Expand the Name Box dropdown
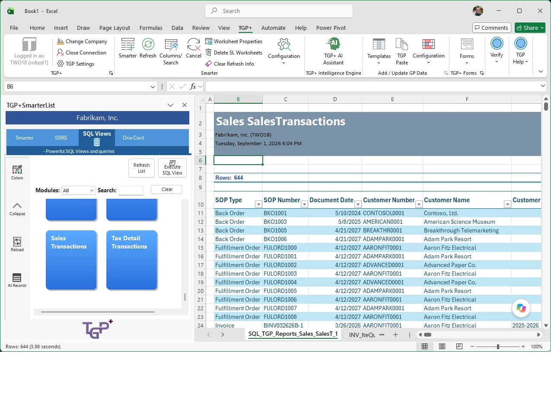Image resolution: width=551 pixels, height=420 pixels. click(153, 87)
